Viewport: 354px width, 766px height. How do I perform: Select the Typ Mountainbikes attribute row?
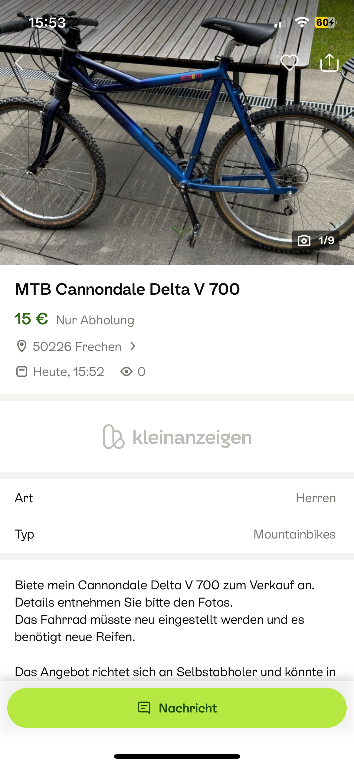177,534
